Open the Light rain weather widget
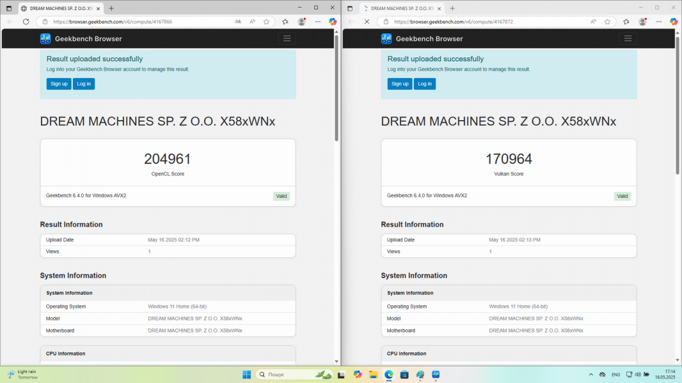The height and width of the screenshot is (383, 682). [x=23, y=374]
